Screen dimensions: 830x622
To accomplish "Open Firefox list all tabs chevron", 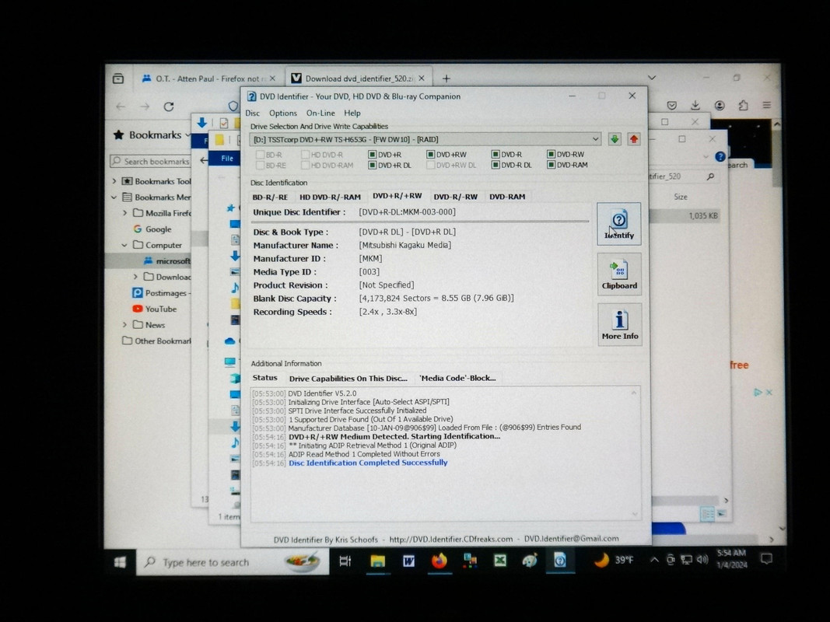I will 652,78.
